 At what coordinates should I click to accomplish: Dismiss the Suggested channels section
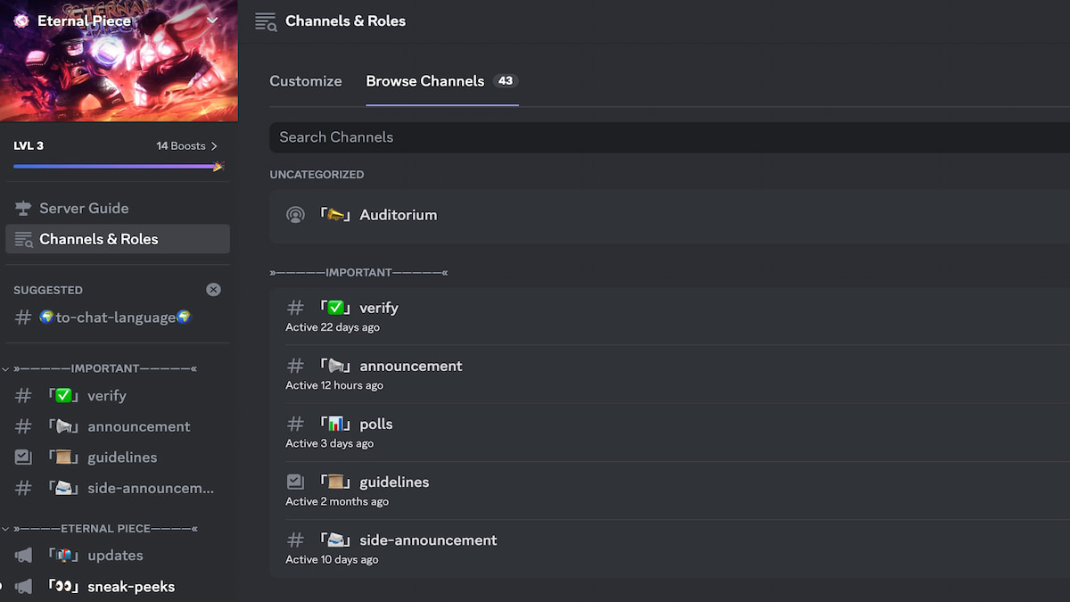[213, 289]
